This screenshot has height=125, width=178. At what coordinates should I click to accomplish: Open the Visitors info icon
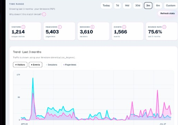(23, 27)
